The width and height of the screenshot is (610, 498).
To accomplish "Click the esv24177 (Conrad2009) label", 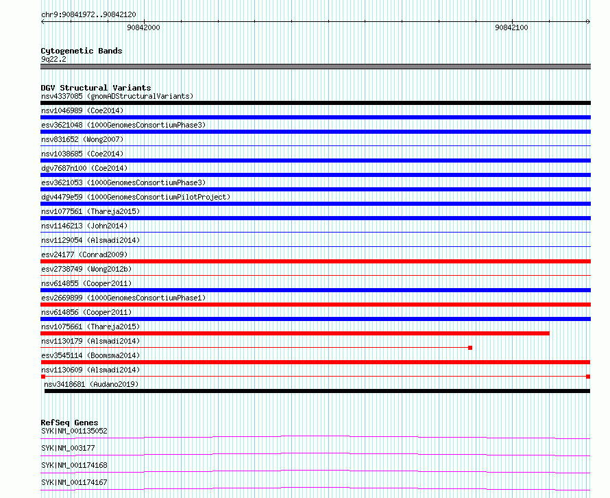I will coord(84,254).
